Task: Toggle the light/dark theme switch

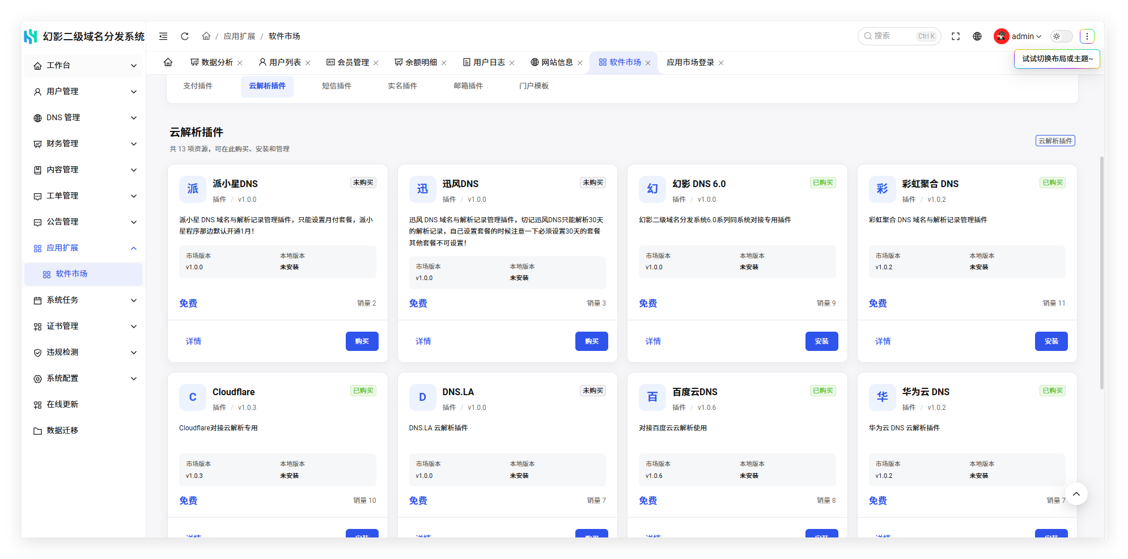Action: tap(1062, 36)
